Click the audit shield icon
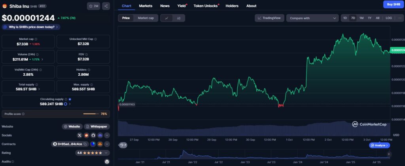Image resolution: width=405 pixels, height=166 pixels. pos(106,161)
